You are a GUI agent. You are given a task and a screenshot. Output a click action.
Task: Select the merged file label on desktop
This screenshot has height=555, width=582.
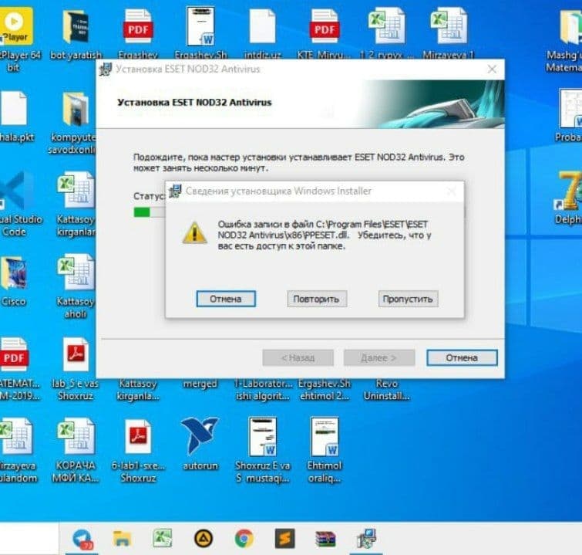coord(200,384)
